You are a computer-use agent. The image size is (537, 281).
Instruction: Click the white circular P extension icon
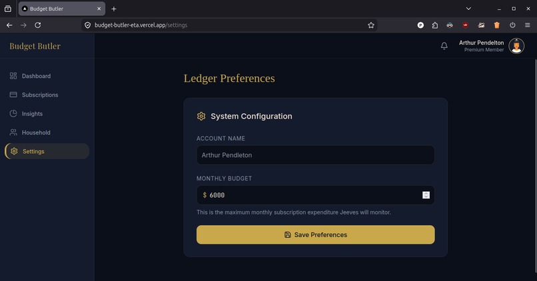[420, 25]
